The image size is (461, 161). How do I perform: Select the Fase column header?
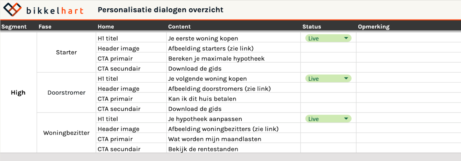pos(45,26)
